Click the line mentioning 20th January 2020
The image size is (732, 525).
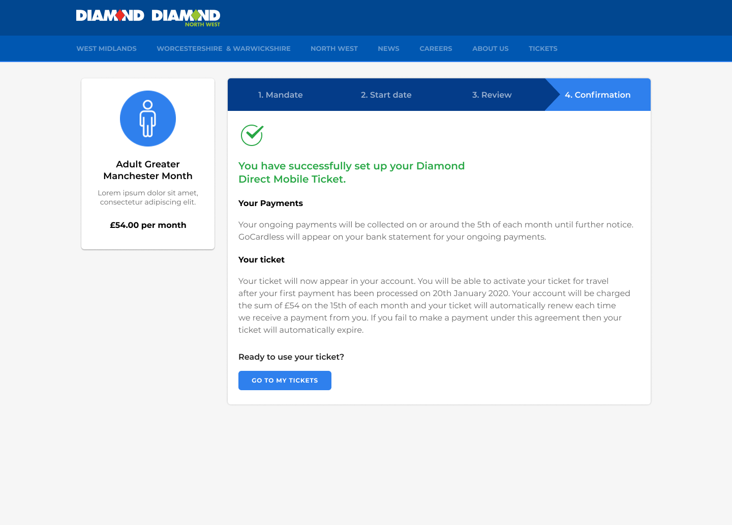(434, 293)
